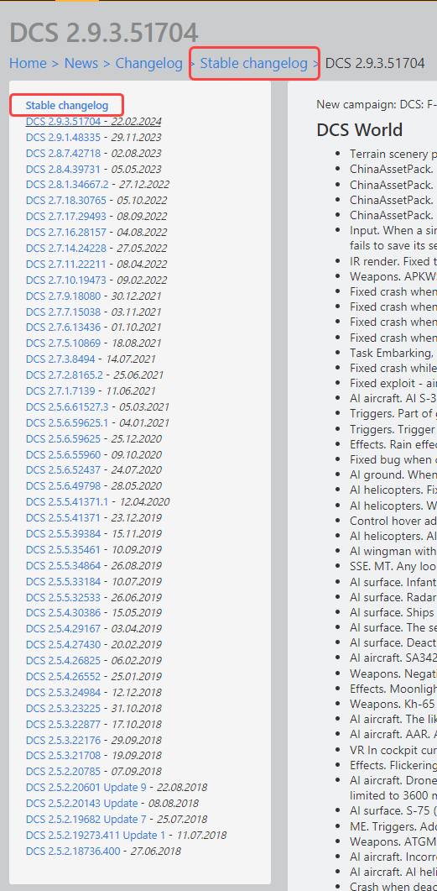Open DCS 2.9.3.51704 sidebar entry
Screen dimensions: 437x891
(63, 121)
